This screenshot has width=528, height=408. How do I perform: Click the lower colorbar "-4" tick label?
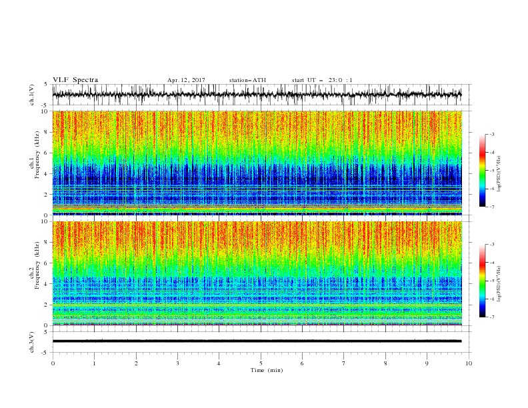point(492,263)
